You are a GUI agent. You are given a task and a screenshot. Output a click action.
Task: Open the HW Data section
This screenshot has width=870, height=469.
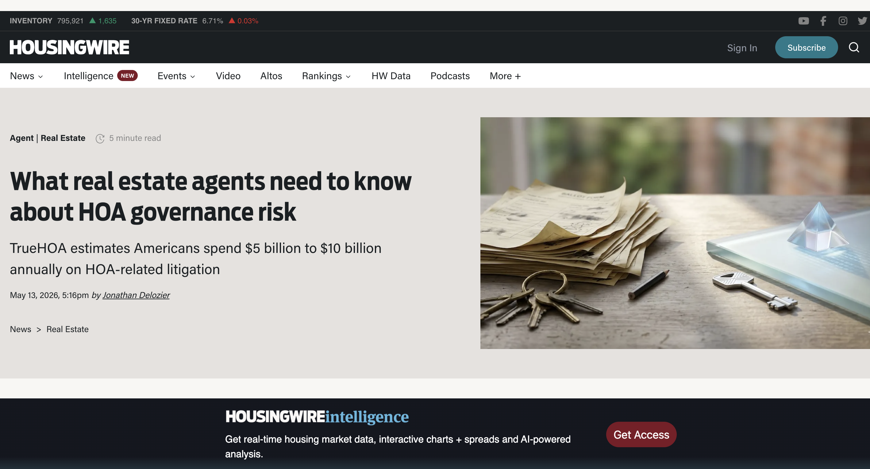click(x=391, y=76)
